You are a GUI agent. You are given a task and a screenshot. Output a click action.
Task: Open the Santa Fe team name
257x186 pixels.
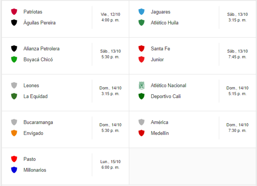[x=160, y=49]
